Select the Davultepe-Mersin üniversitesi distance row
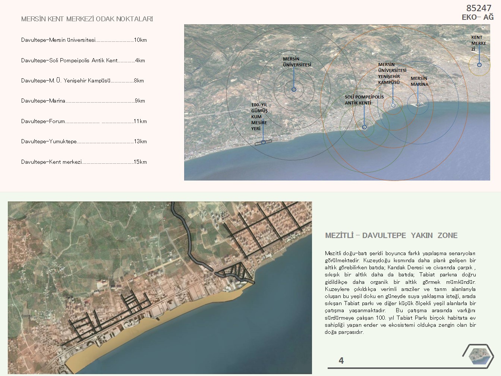 tap(84, 40)
